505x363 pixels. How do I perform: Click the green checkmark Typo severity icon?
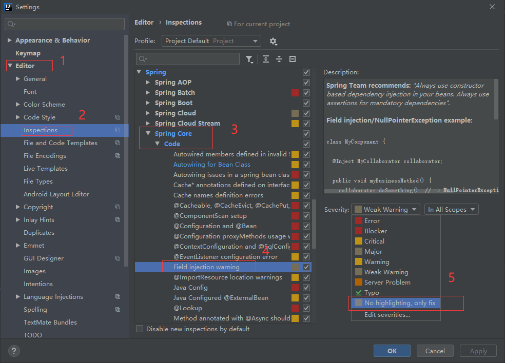[x=358, y=293]
